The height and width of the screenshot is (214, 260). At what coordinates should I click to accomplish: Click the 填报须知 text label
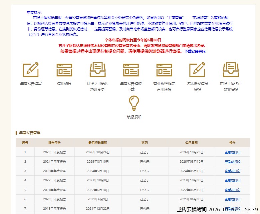(x=134, y=117)
